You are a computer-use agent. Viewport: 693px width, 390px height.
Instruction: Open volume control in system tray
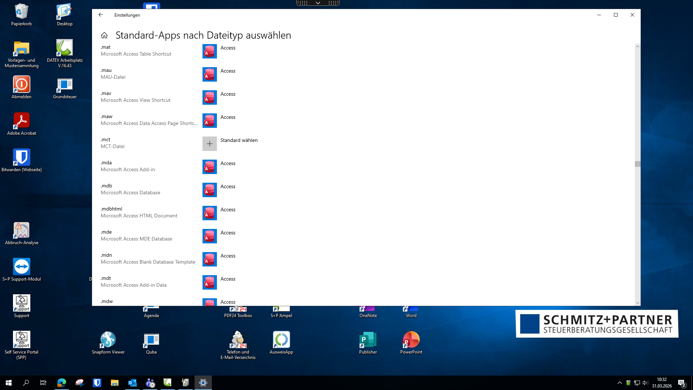pyautogui.click(x=645, y=383)
